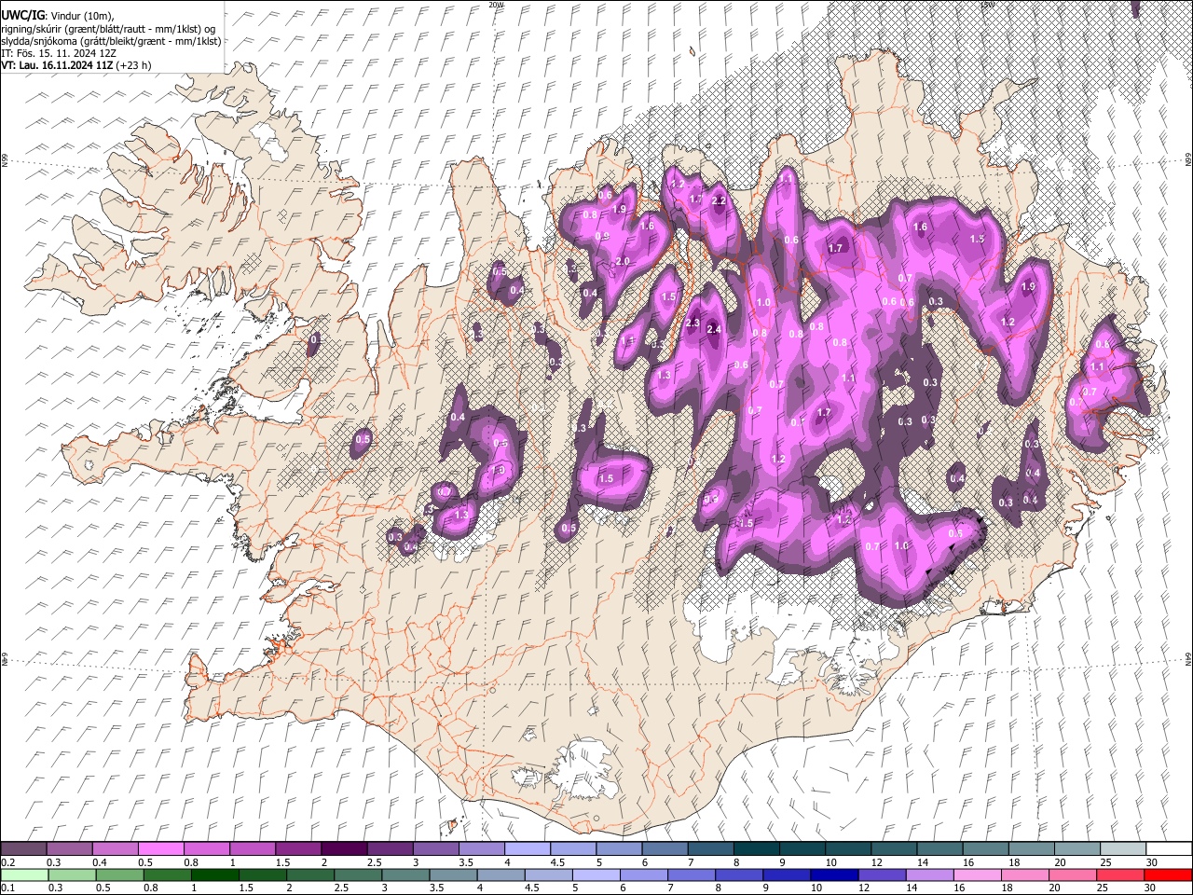Pick darkest purple swatch between 2 and 2.5 upper legend

click(344, 848)
